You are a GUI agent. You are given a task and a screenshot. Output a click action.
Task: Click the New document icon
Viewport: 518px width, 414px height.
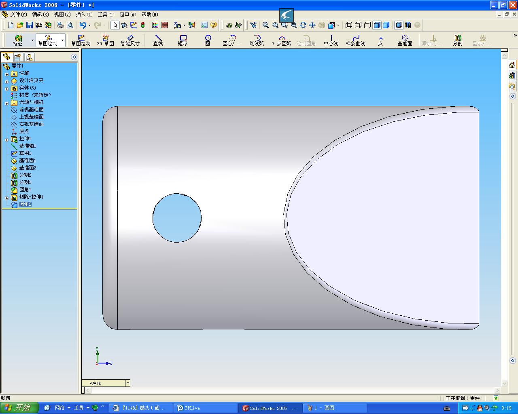pos(11,25)
